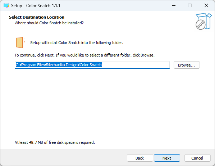Click the 'Where should Color Snatch be installed?' text

pyautogui.click(x=49, y=23)
